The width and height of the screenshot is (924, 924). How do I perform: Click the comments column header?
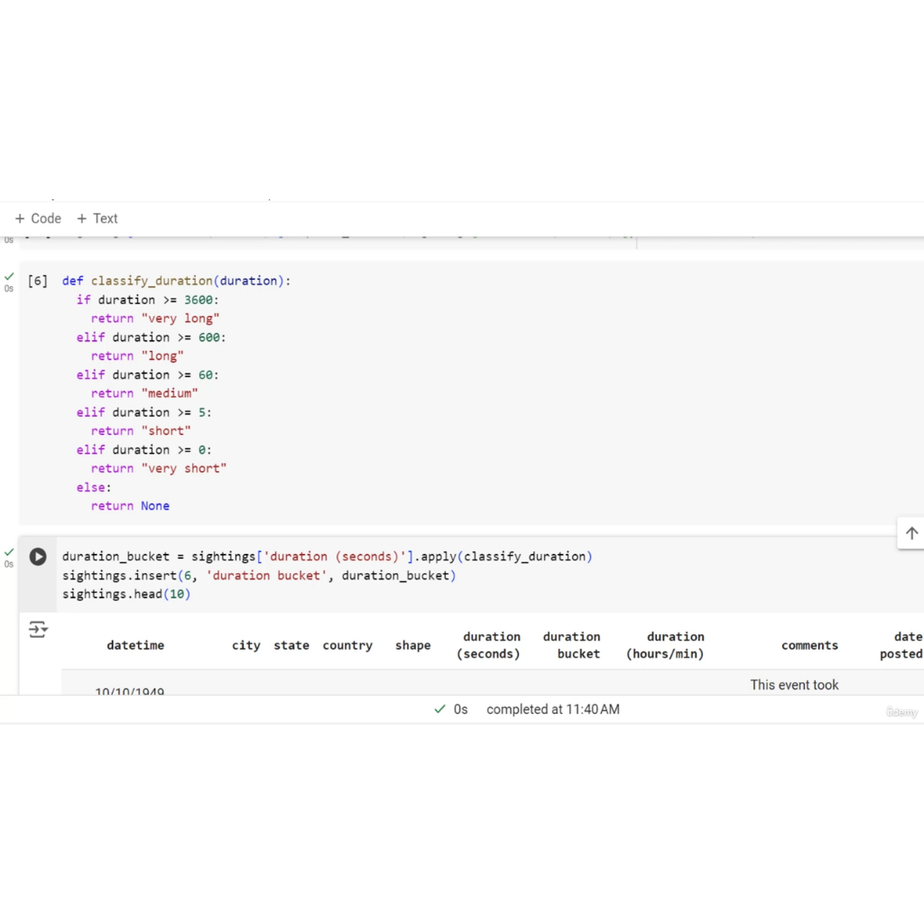pyautogui.click(x=809, y=645)
